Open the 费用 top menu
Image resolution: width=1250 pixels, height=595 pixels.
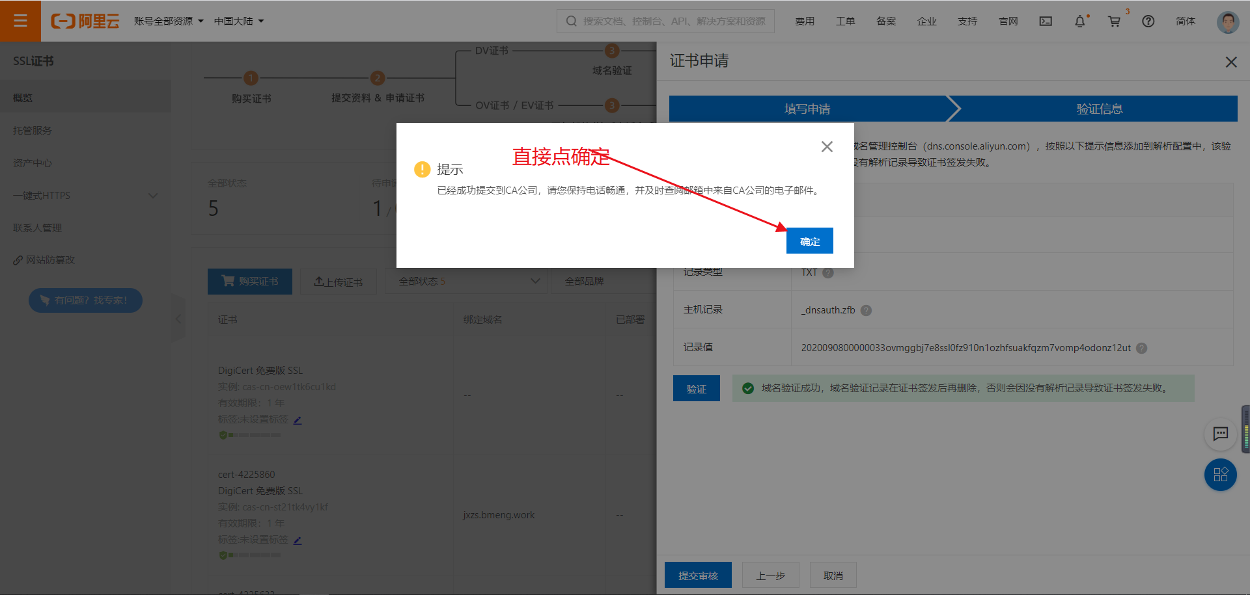[805, 21]
